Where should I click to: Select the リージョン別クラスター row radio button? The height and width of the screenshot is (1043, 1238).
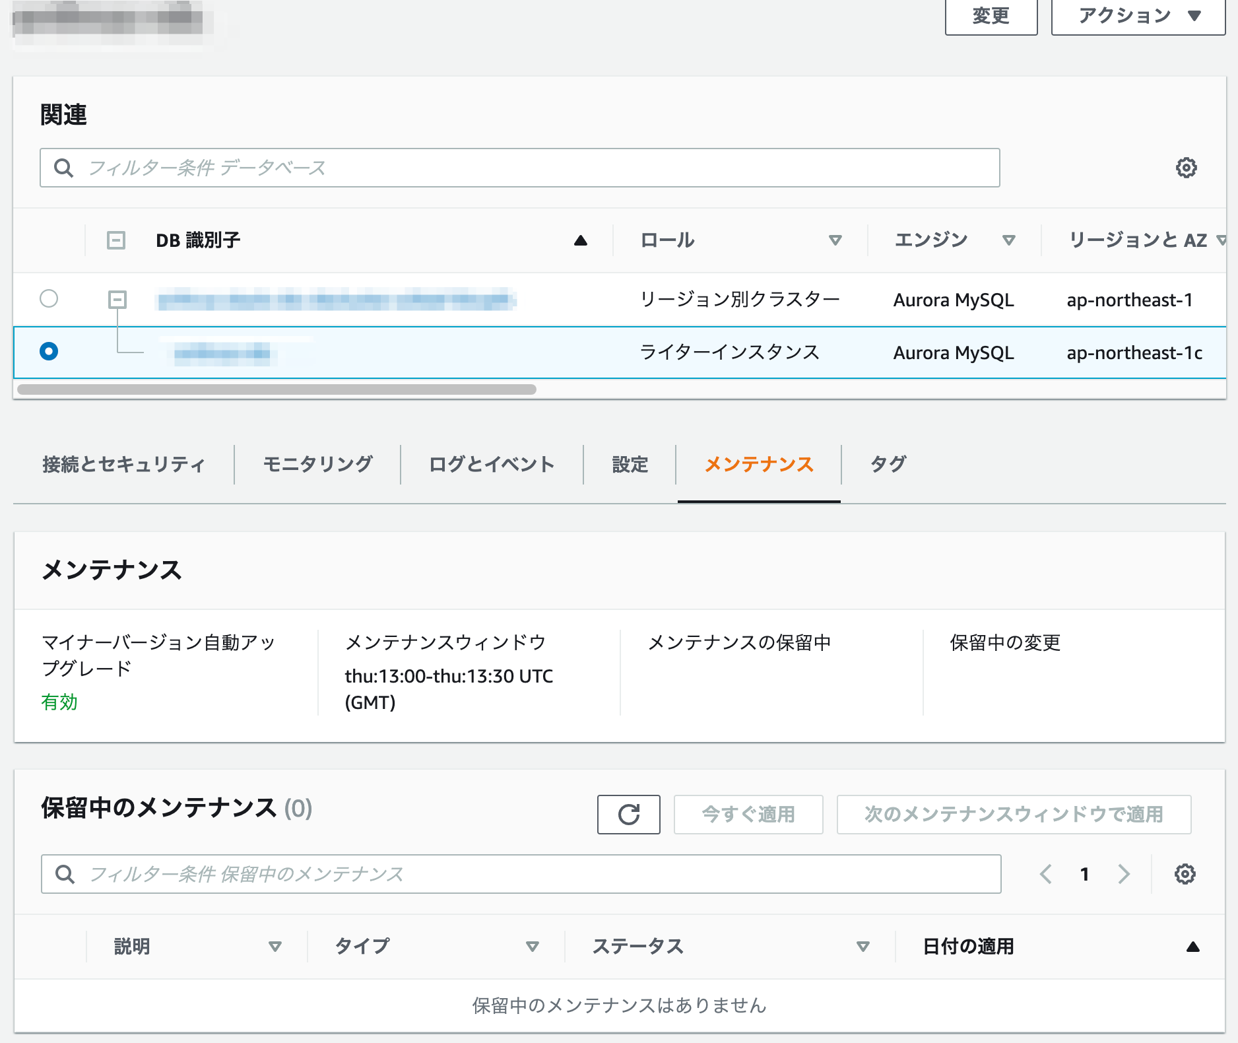coord(49,298)
